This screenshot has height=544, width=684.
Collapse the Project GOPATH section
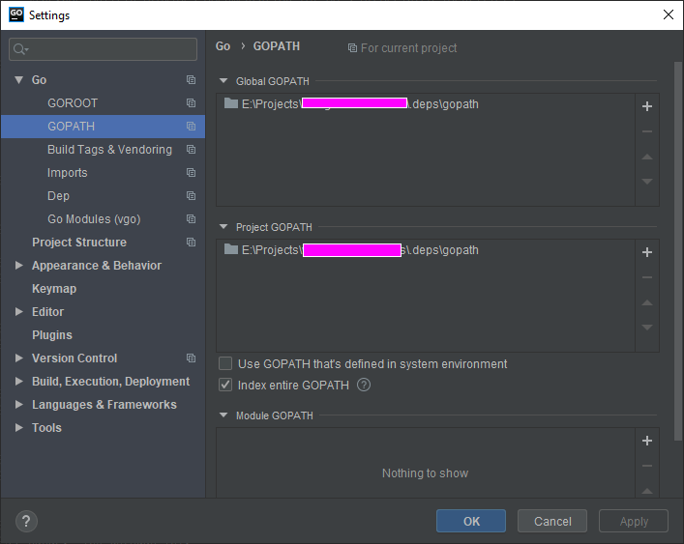pyautogui.click(x=223, y=226)
